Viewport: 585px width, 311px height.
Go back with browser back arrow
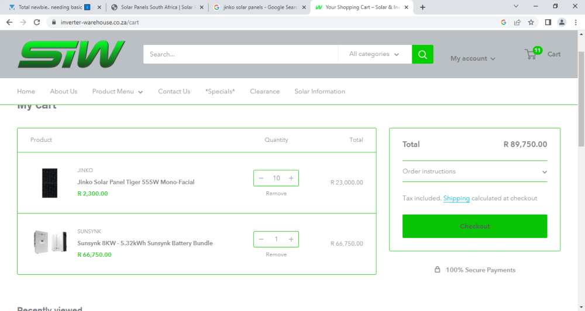tap(9, 22)
